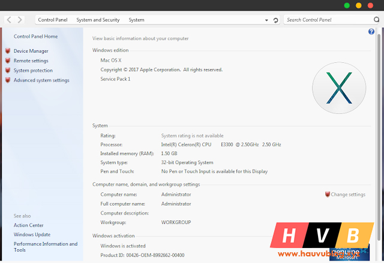Open the blue help question icon
Screen dimensions: 384x263
371,31
